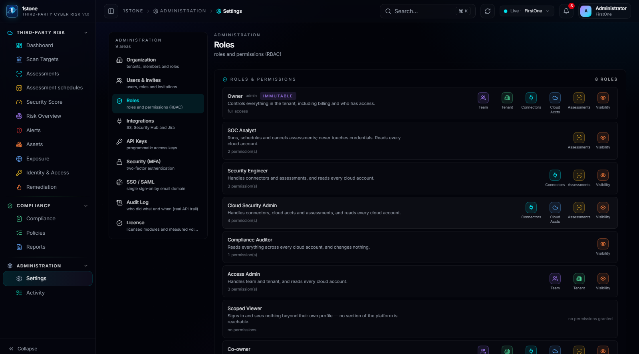Open the SOC Analyst role card
This screenshot has height=354, width=639.
pyautogui.click(x=420, y=141)
